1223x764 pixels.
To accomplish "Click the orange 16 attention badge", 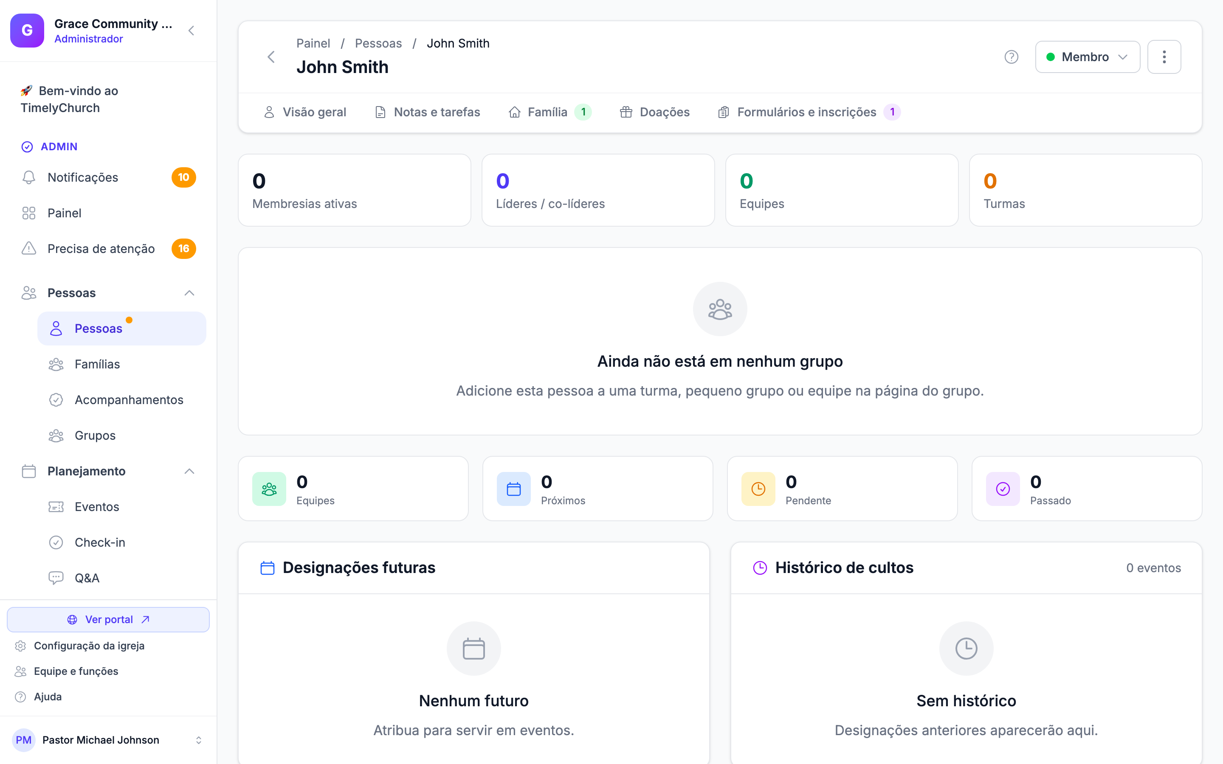I will [183, 249].
